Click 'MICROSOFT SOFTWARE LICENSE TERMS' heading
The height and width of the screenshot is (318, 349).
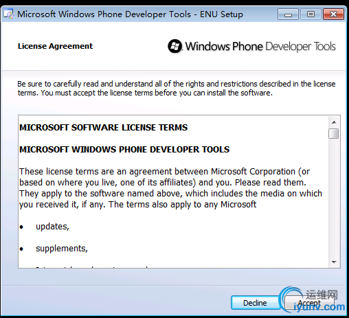pos(104,128)
